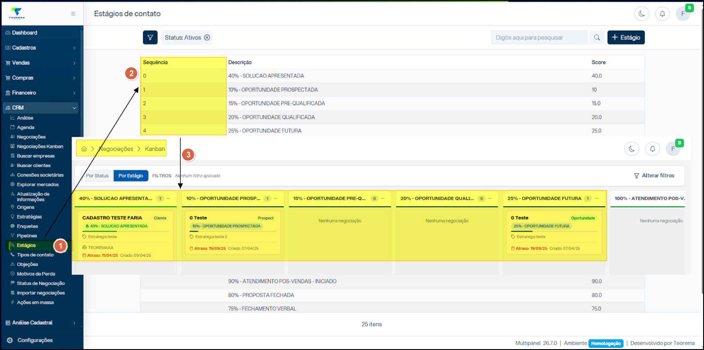Open Conexões societárias in the CRM menu

(x=40, y=175)
